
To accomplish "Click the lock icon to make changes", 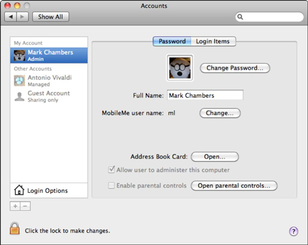I will coord(15,228).
